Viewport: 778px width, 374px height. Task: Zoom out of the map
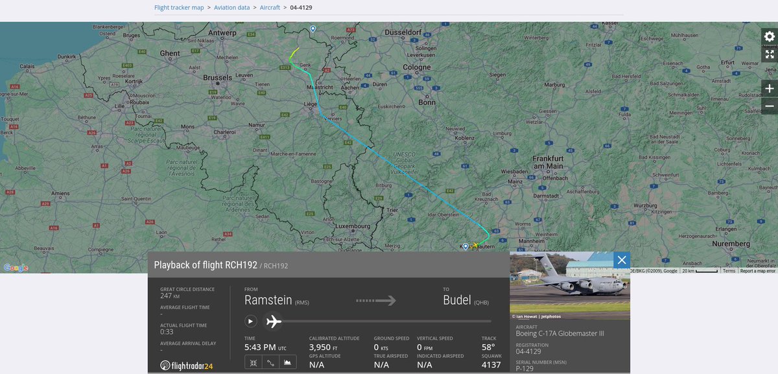click(769, 106)
